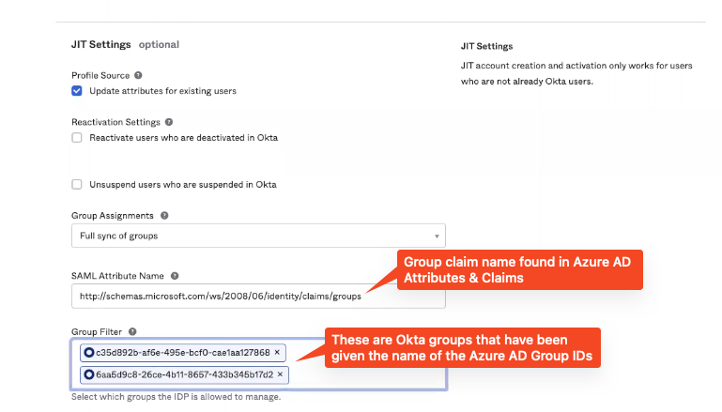Click the Group Assignments dropdown arrow
Screen dimensions: 722x412
[437, 236]
